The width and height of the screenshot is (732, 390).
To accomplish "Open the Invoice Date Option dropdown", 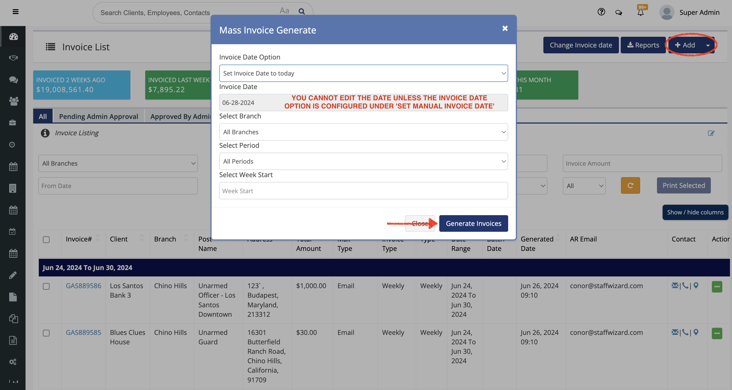I will coord(363,73).
